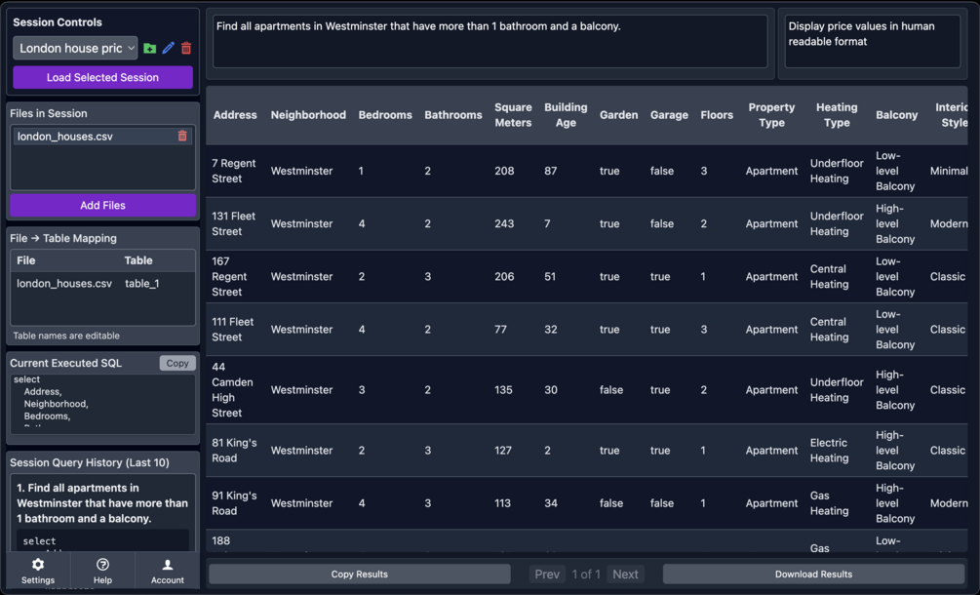
Task: Open Settings via the gear icon
Action: click(38, 571)
